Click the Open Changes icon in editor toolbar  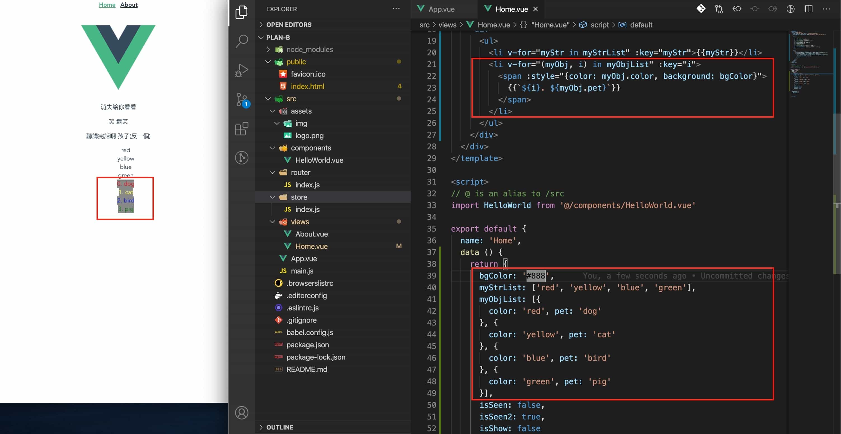coord(718,9)
